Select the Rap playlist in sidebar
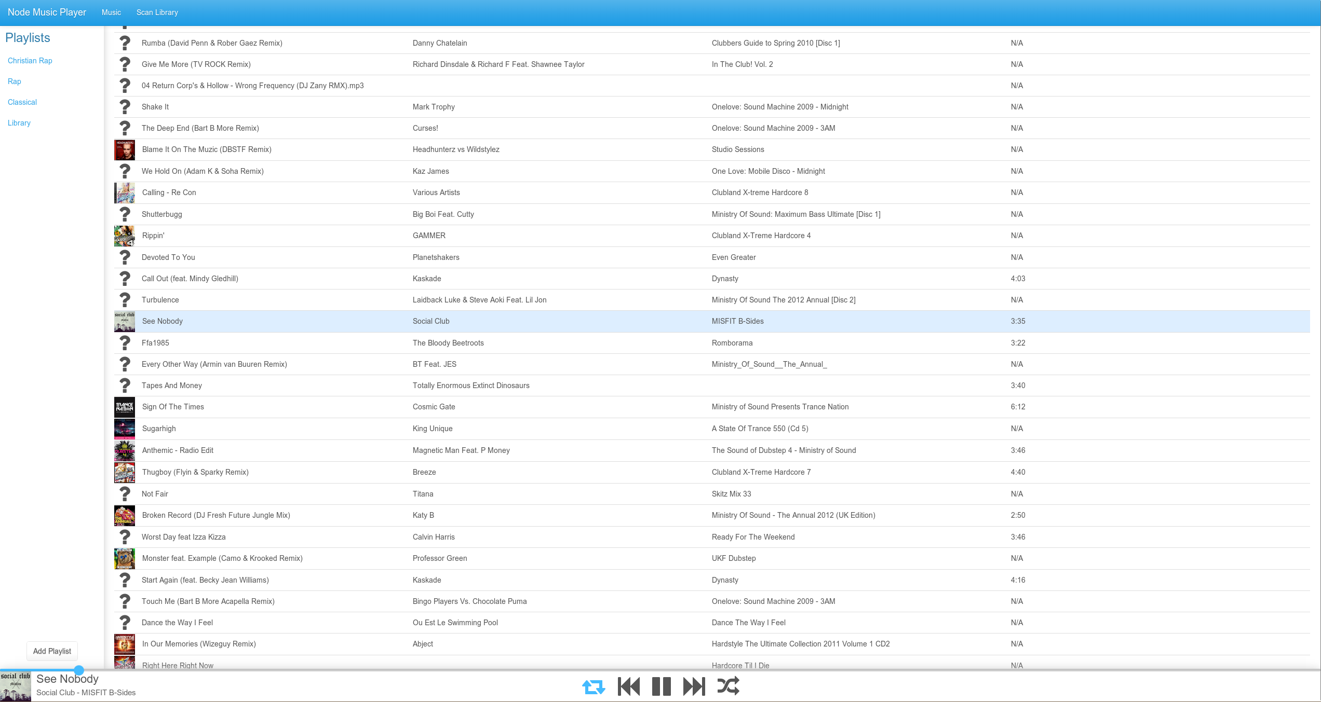1321x702 pixels. click(14, 81)
